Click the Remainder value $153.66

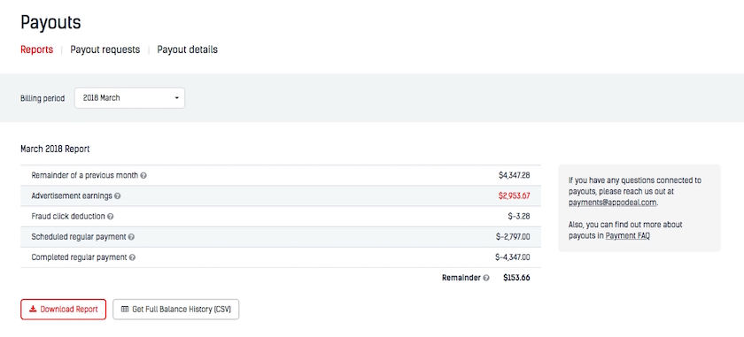[x=516, y=279]
